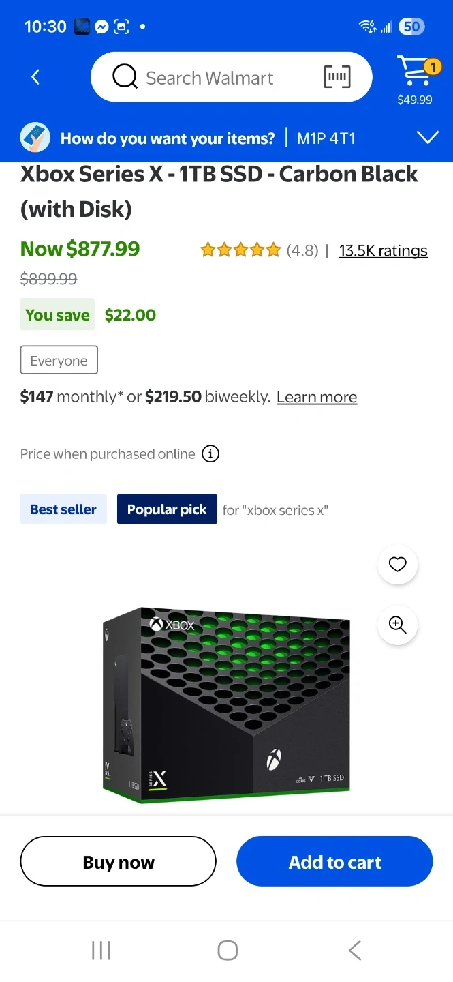Zoom into the product image
The height and width of the screenshot is (982, 453).
coord(397,624)
